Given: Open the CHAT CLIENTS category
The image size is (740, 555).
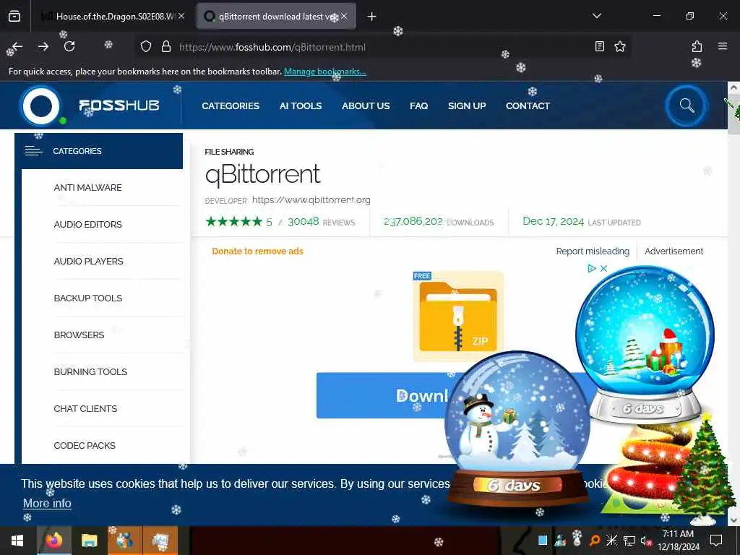Looking at the screenshot, I should tap(85, 409).
